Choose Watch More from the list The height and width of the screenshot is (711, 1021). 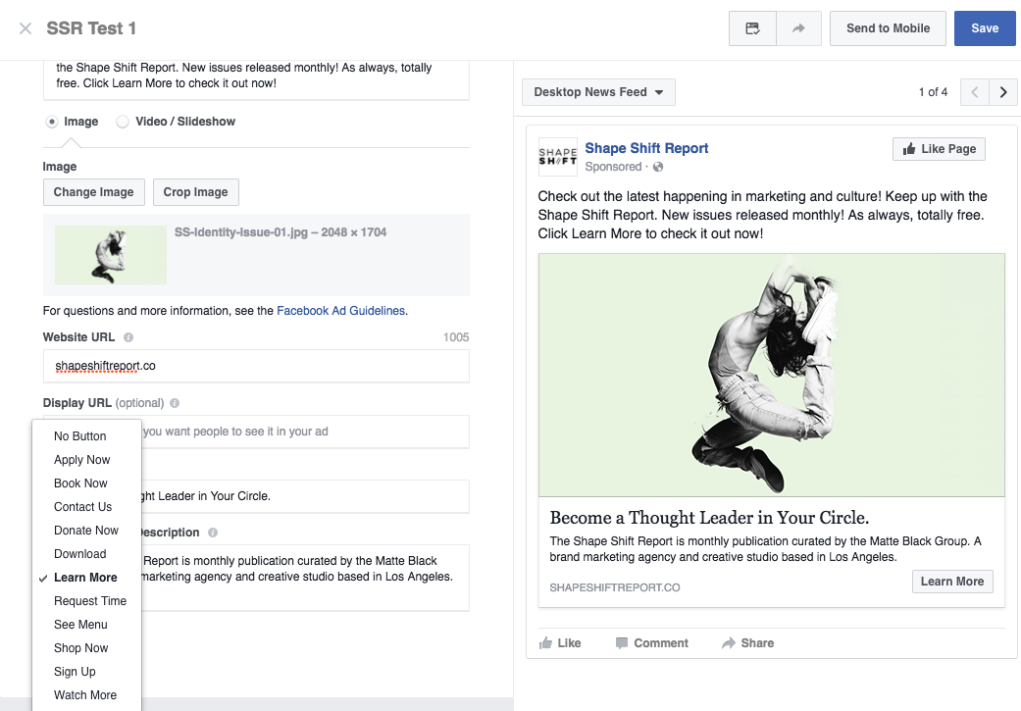click(86, 694)
